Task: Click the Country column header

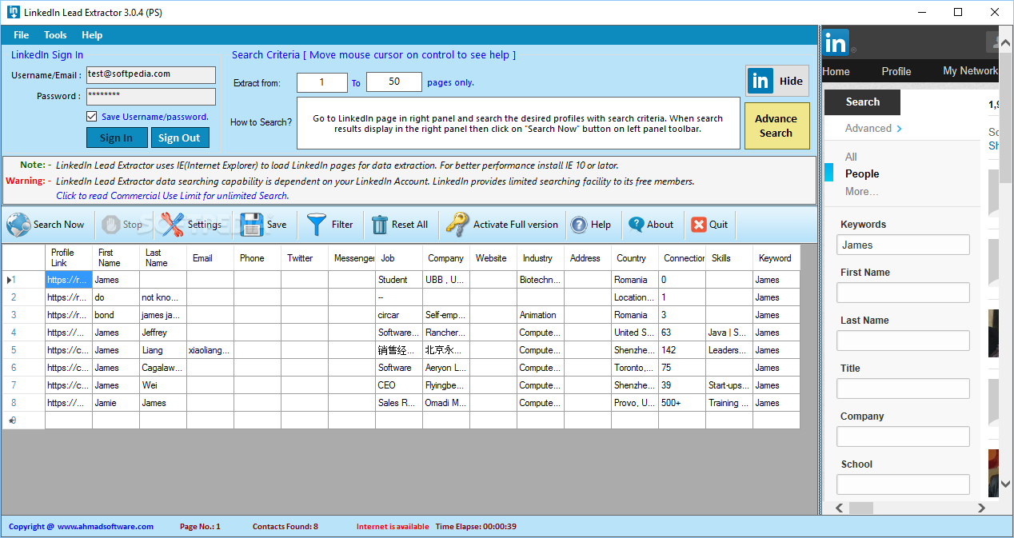Action: [635, 258]
